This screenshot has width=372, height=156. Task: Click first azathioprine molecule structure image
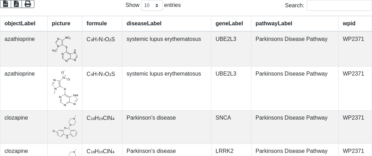pyautogui.click(x=65, y=49)
